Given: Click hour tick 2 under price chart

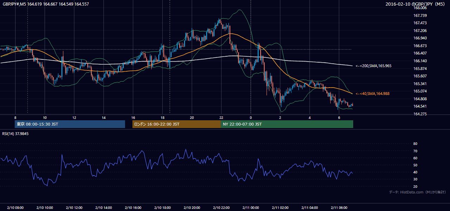Looking at the screenshot, I should (x=280, y=117).
